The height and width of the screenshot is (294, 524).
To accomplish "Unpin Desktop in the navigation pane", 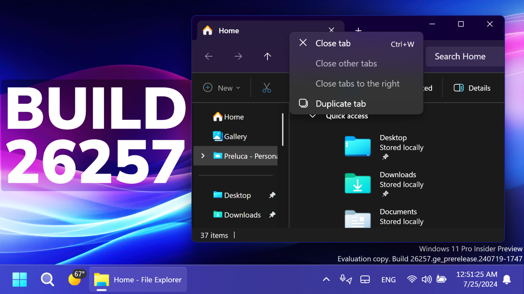I will (x=272, y=195).
